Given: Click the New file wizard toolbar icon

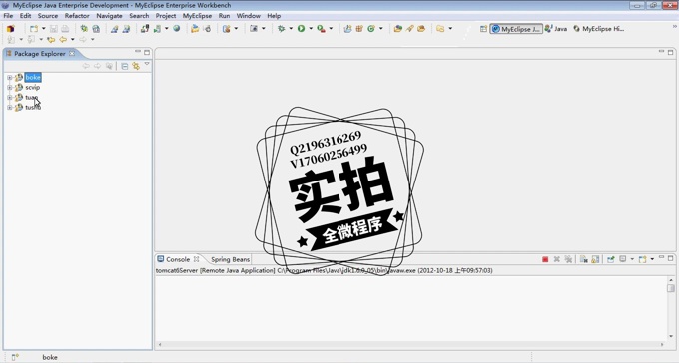Looking at the screenshot, I should 33,29.
